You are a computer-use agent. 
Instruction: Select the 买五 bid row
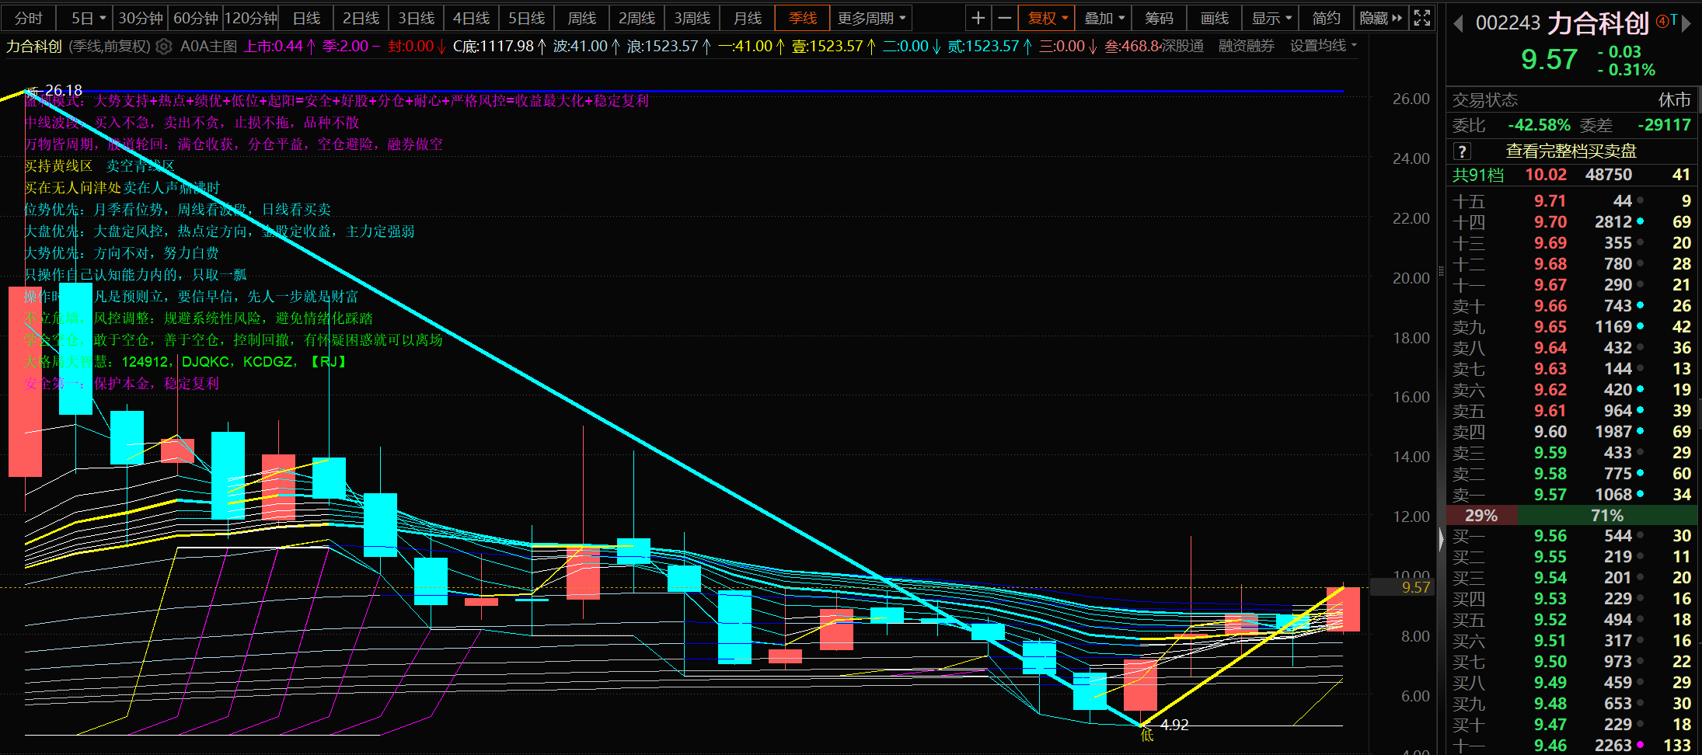pos(1572,620)
